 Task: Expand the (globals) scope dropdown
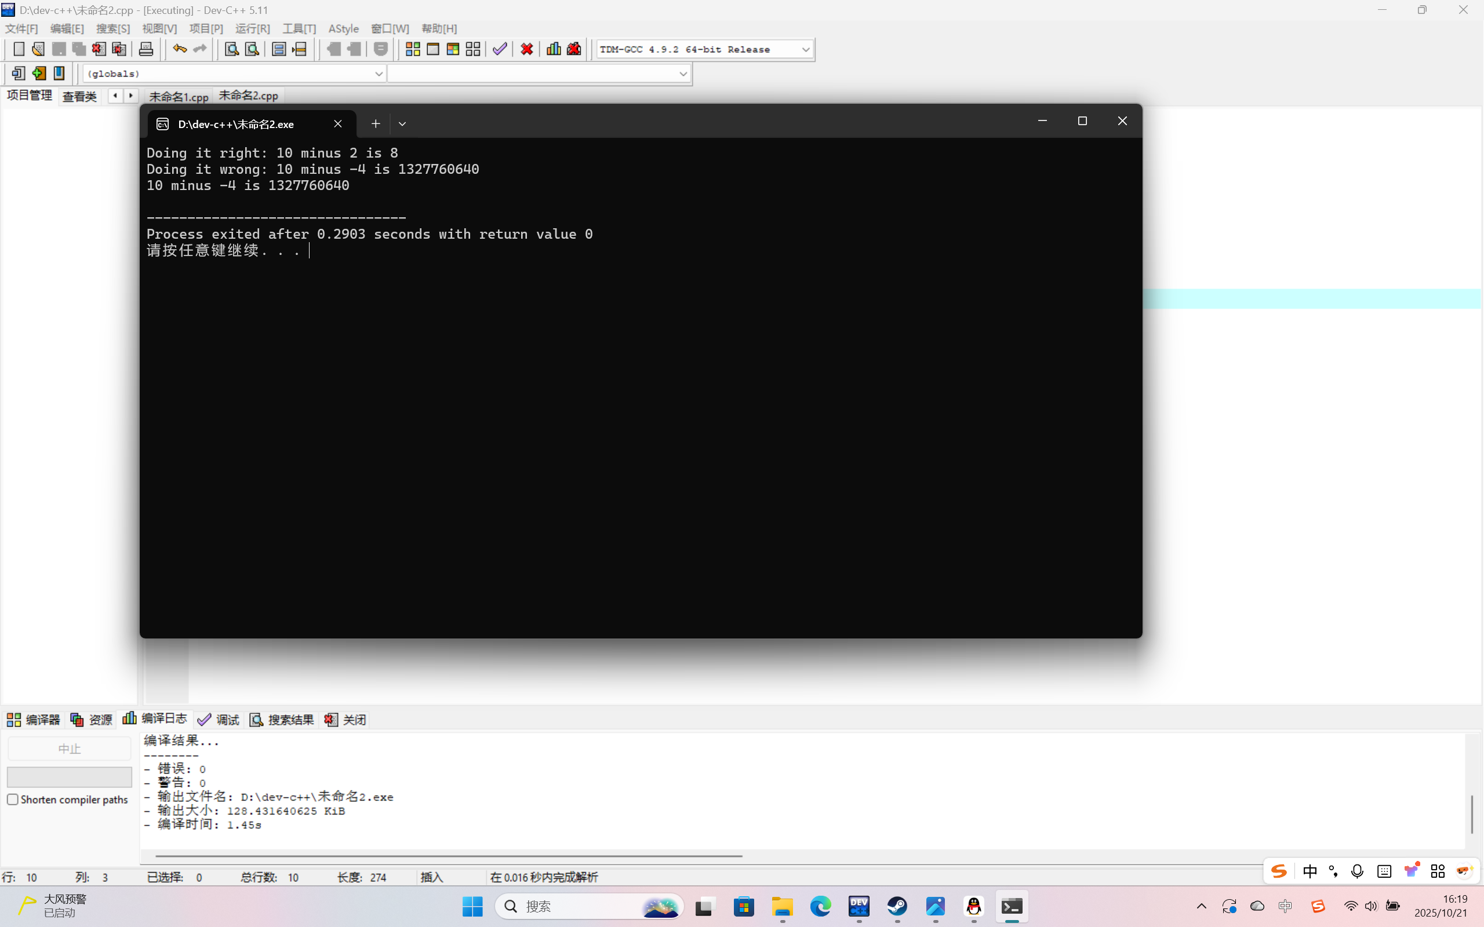[x=379, y=74]
